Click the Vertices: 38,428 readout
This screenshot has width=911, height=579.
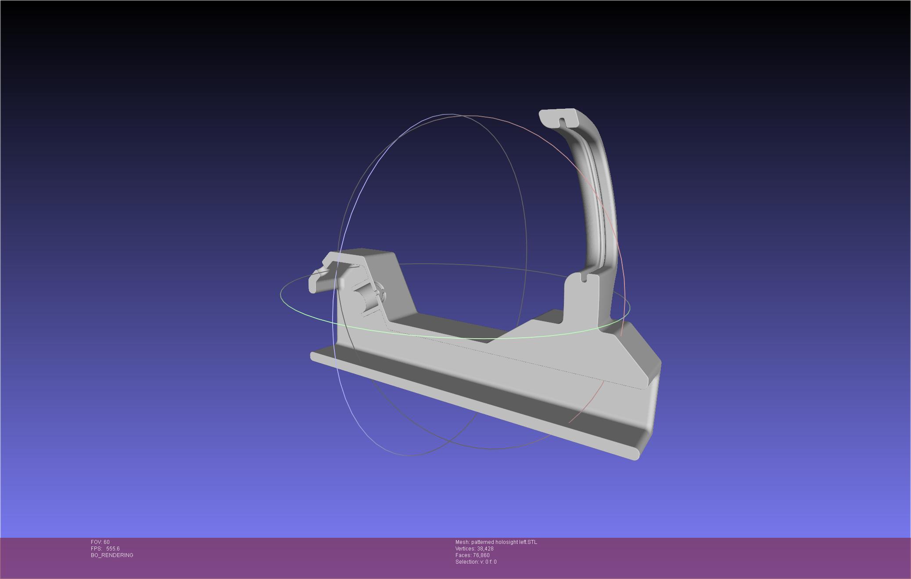click(474, 549)
